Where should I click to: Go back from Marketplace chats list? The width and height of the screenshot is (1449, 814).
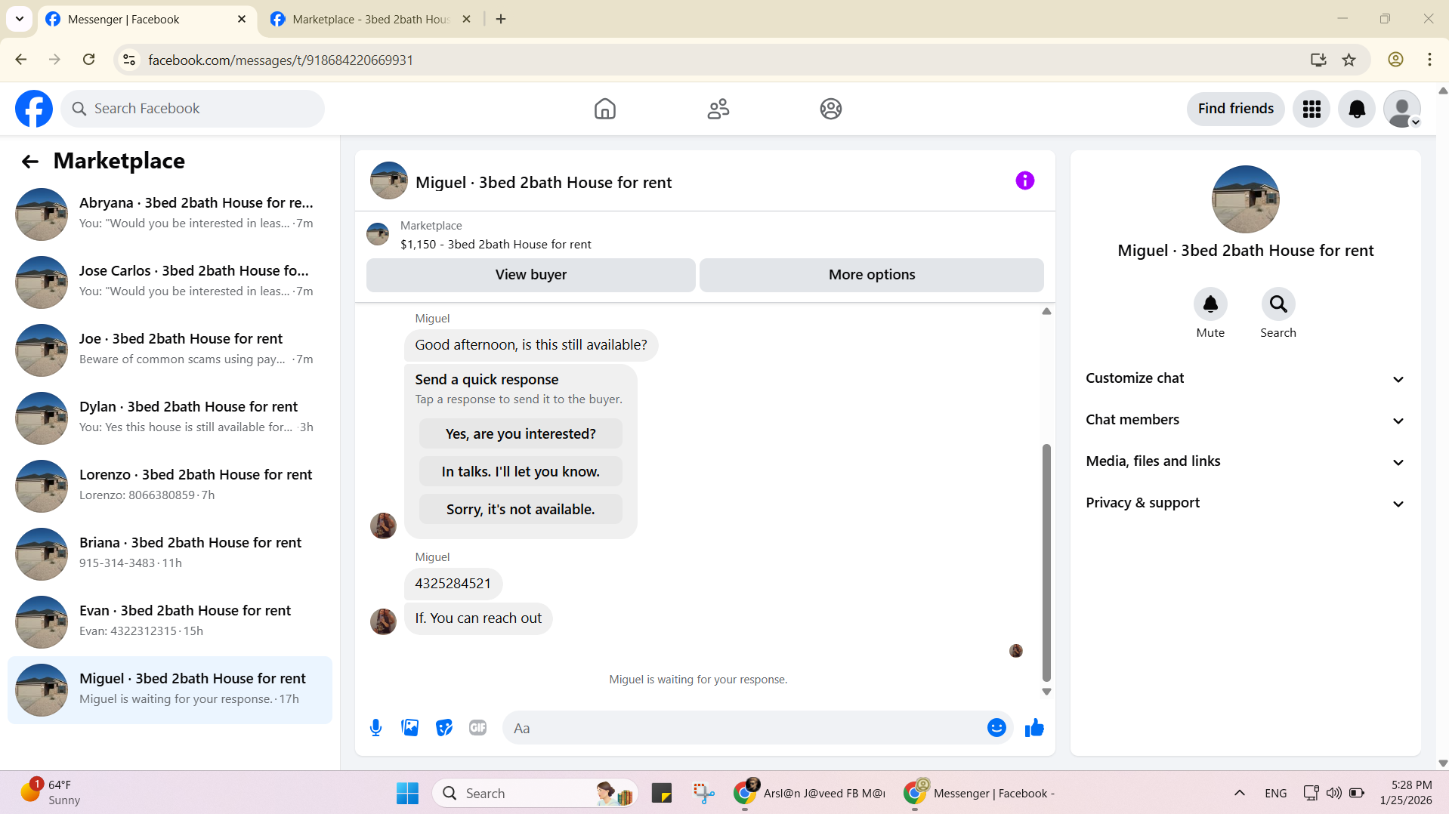pyautogui.click(x=29, y=161)
